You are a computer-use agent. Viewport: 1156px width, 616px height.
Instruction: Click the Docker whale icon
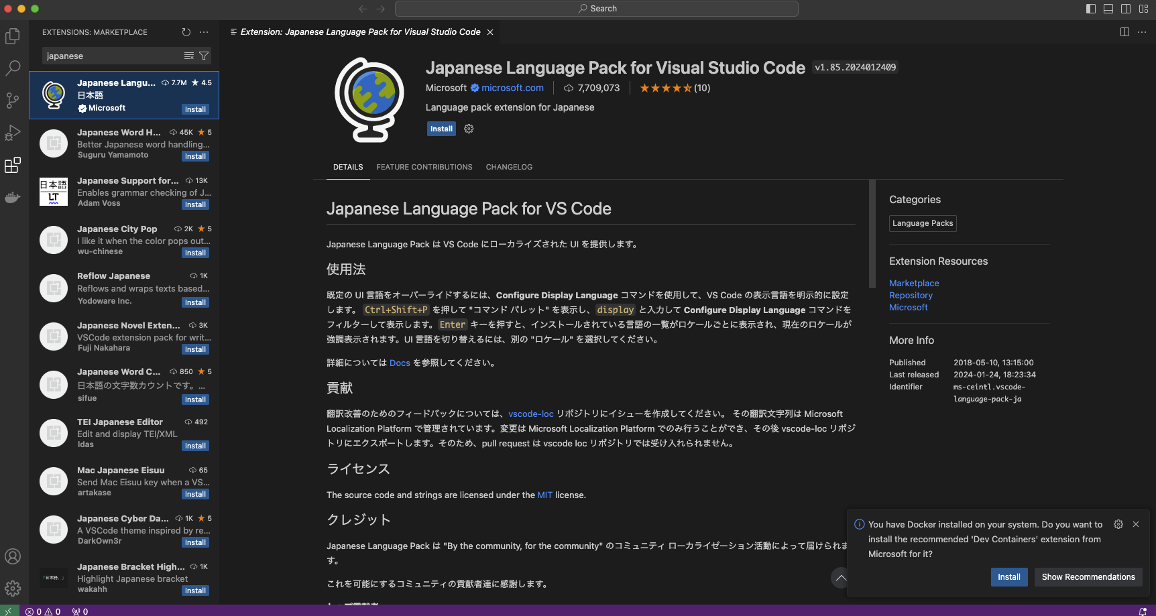[12, 197]
